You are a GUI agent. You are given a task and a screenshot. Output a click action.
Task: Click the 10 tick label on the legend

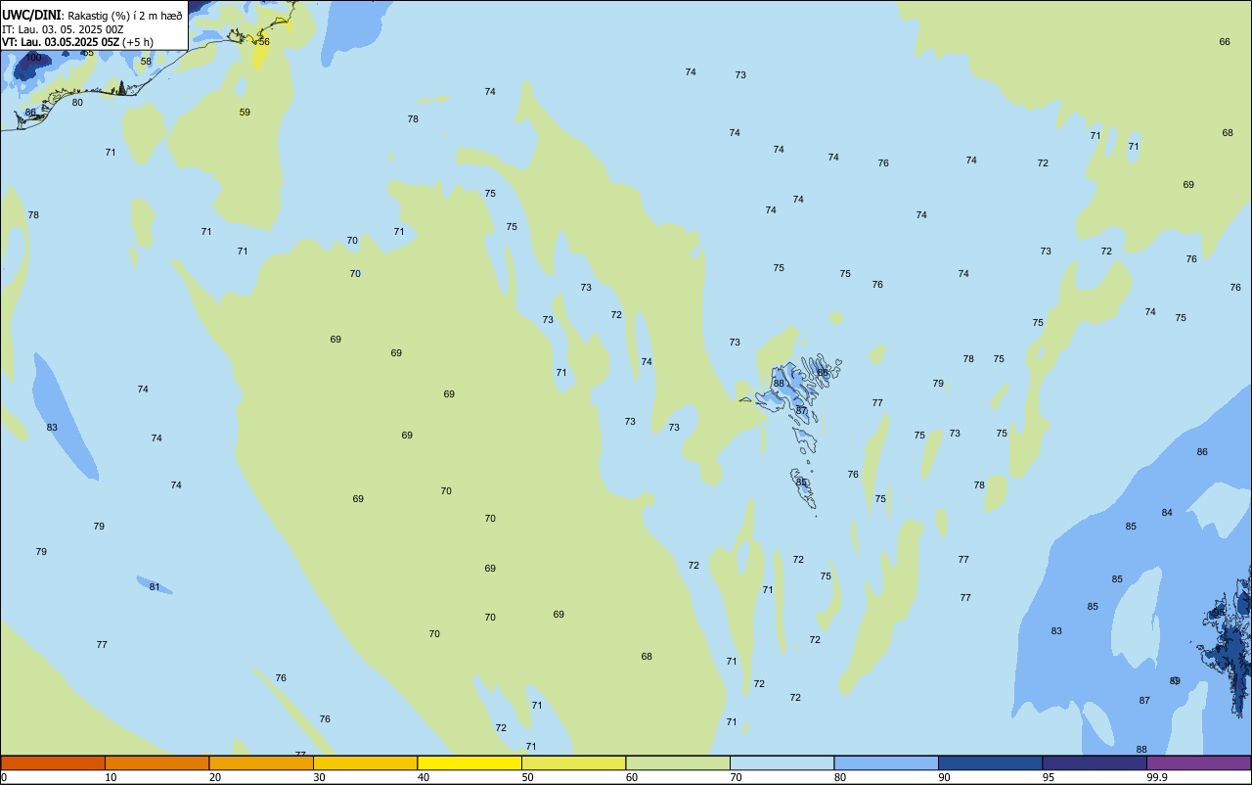pos(112,777)
